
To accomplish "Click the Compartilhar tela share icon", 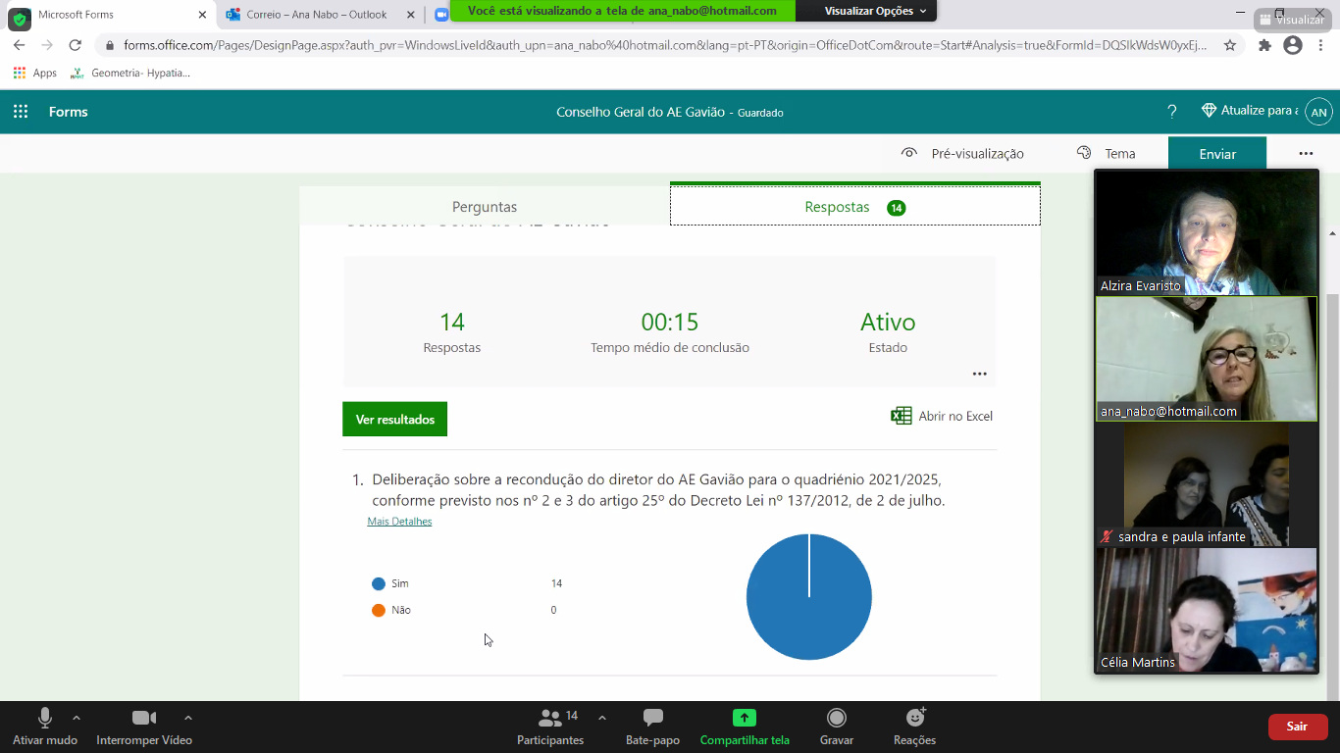I will click(x=745, y=718).
